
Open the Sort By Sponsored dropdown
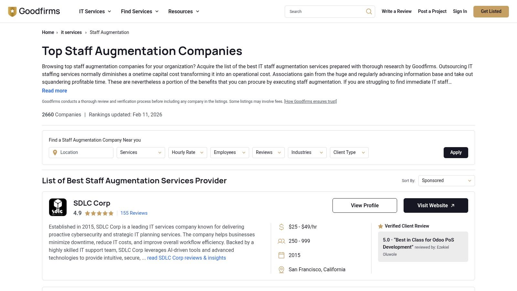click(446, 181)
